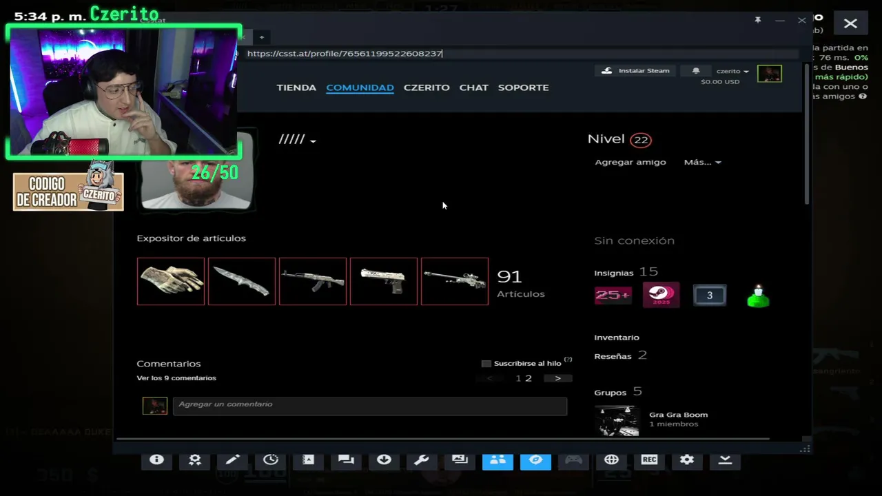Enable 'Suscribirse al hilo' checkbox
882x496 pixels.
pos(486,364)
